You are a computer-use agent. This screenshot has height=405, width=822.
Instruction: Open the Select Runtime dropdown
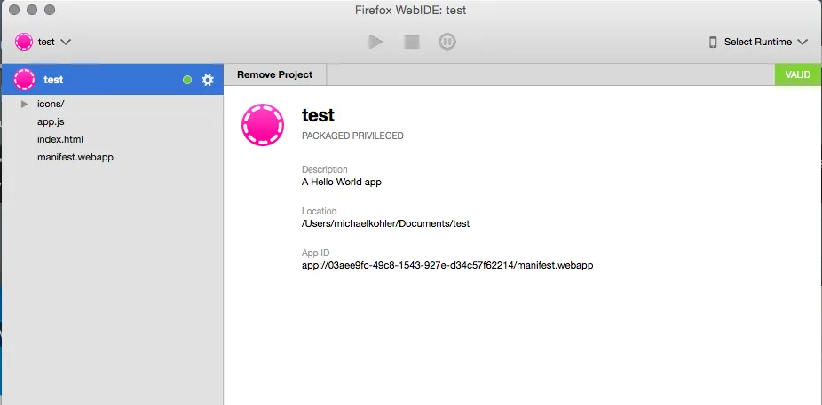click(x=758, y=42)
